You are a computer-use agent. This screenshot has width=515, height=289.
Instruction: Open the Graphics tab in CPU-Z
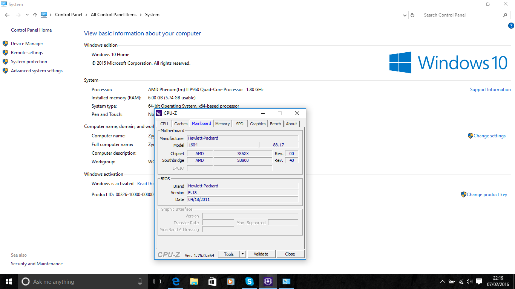(x=258, y=124)
